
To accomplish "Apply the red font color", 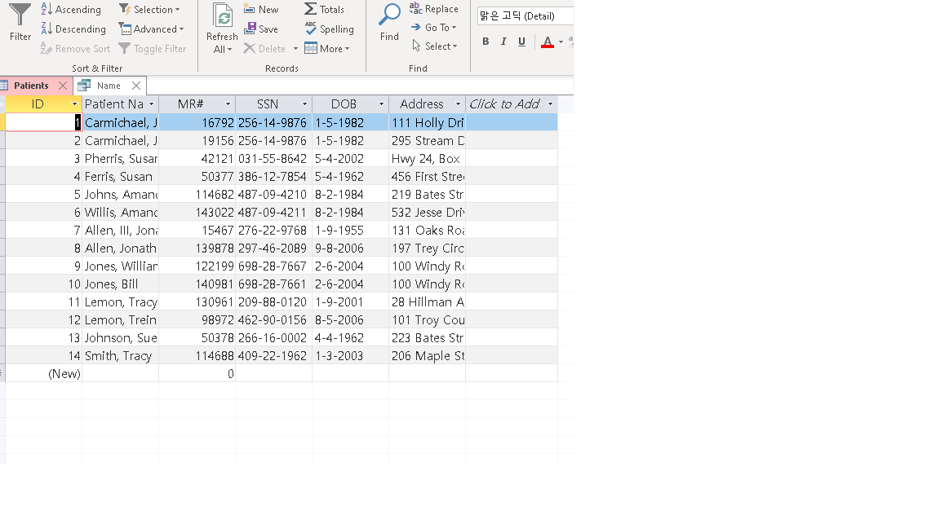I will [548, 42].
